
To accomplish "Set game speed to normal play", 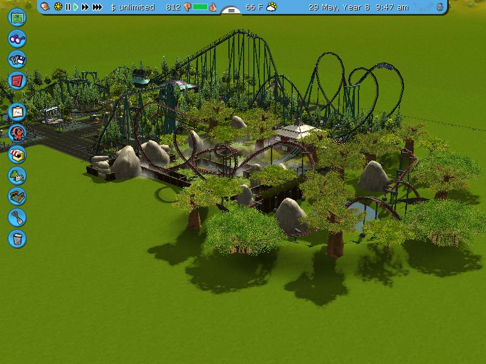I will pyautogui.click(x=75, y=7).
